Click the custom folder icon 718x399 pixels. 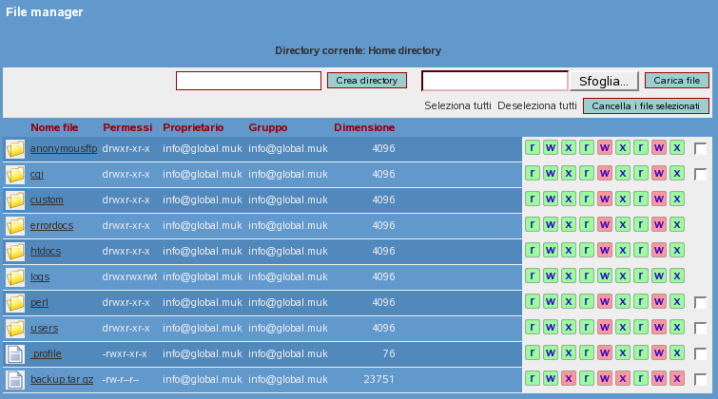point(15,200)
